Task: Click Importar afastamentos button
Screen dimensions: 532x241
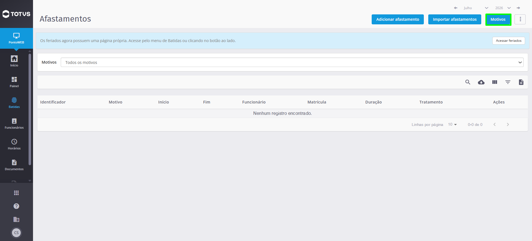Action: (455, 19)
